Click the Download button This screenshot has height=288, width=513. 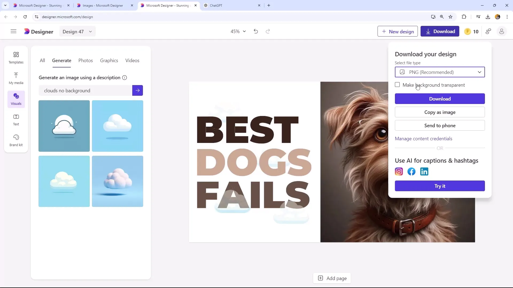point(440,99)
